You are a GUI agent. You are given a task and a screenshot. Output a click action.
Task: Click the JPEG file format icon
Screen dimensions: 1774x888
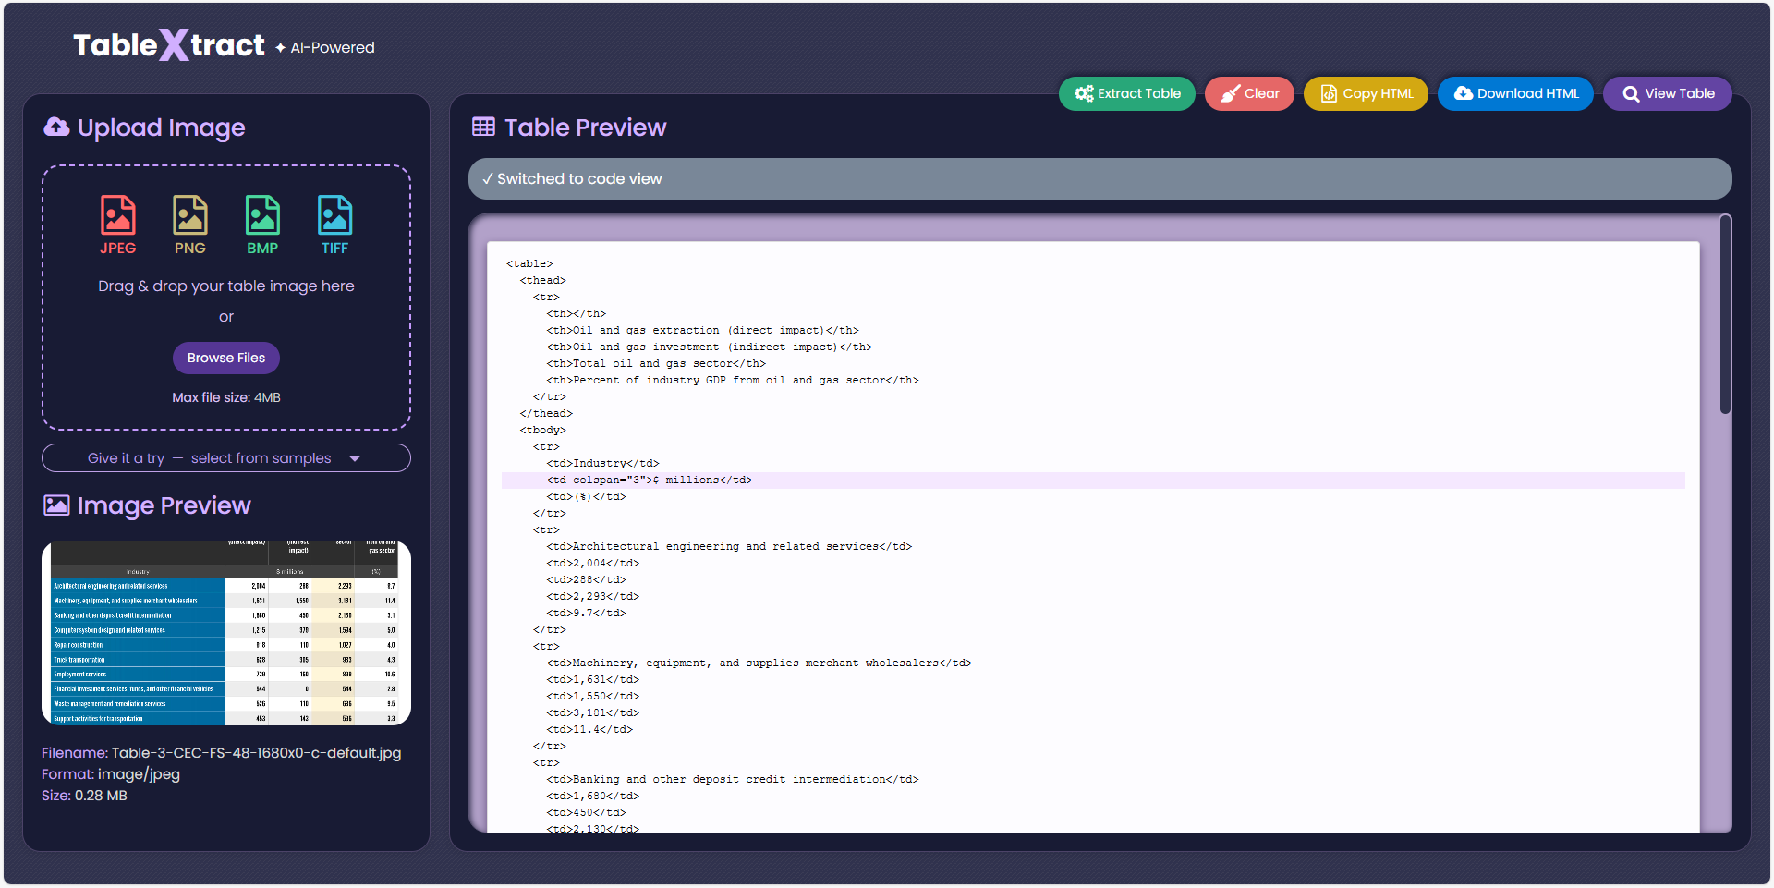[x=117, y=215]
